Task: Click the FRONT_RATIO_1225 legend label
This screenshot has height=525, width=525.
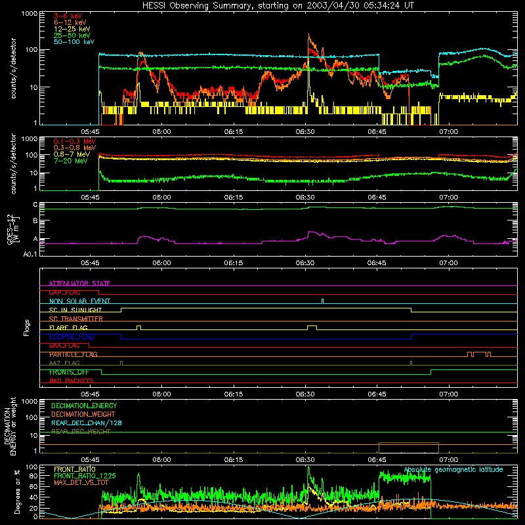Action: [x=85, y=476]
